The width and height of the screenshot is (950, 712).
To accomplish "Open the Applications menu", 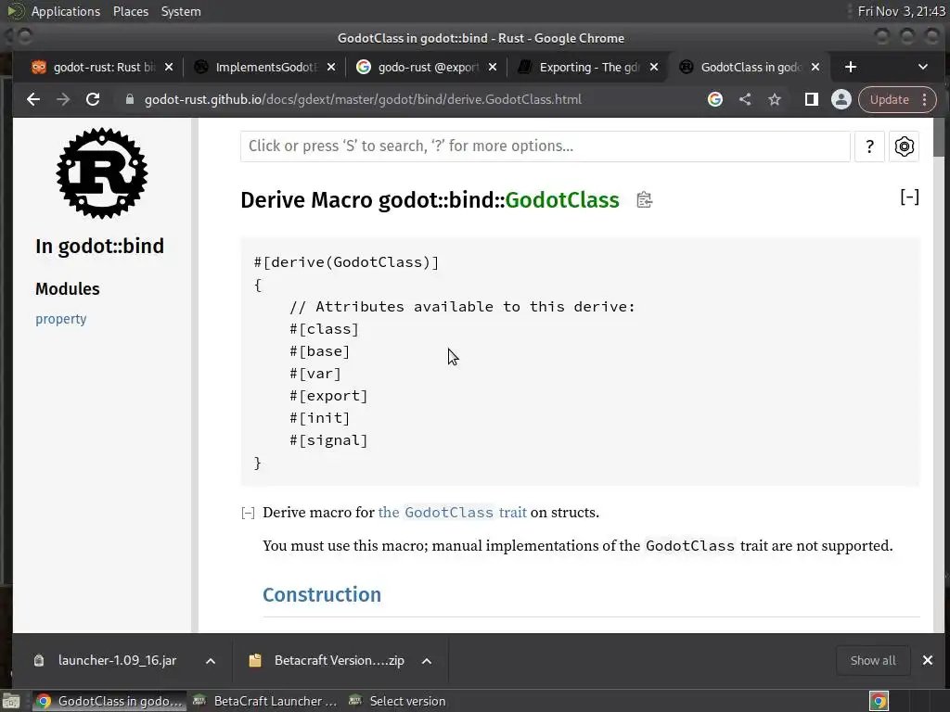I will 66,11.
